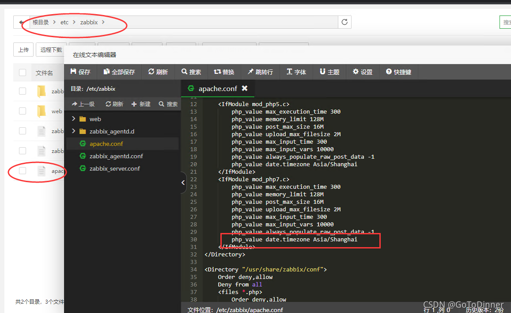Click the <IfModule mod_php7.c> line

tap(254, 179)
